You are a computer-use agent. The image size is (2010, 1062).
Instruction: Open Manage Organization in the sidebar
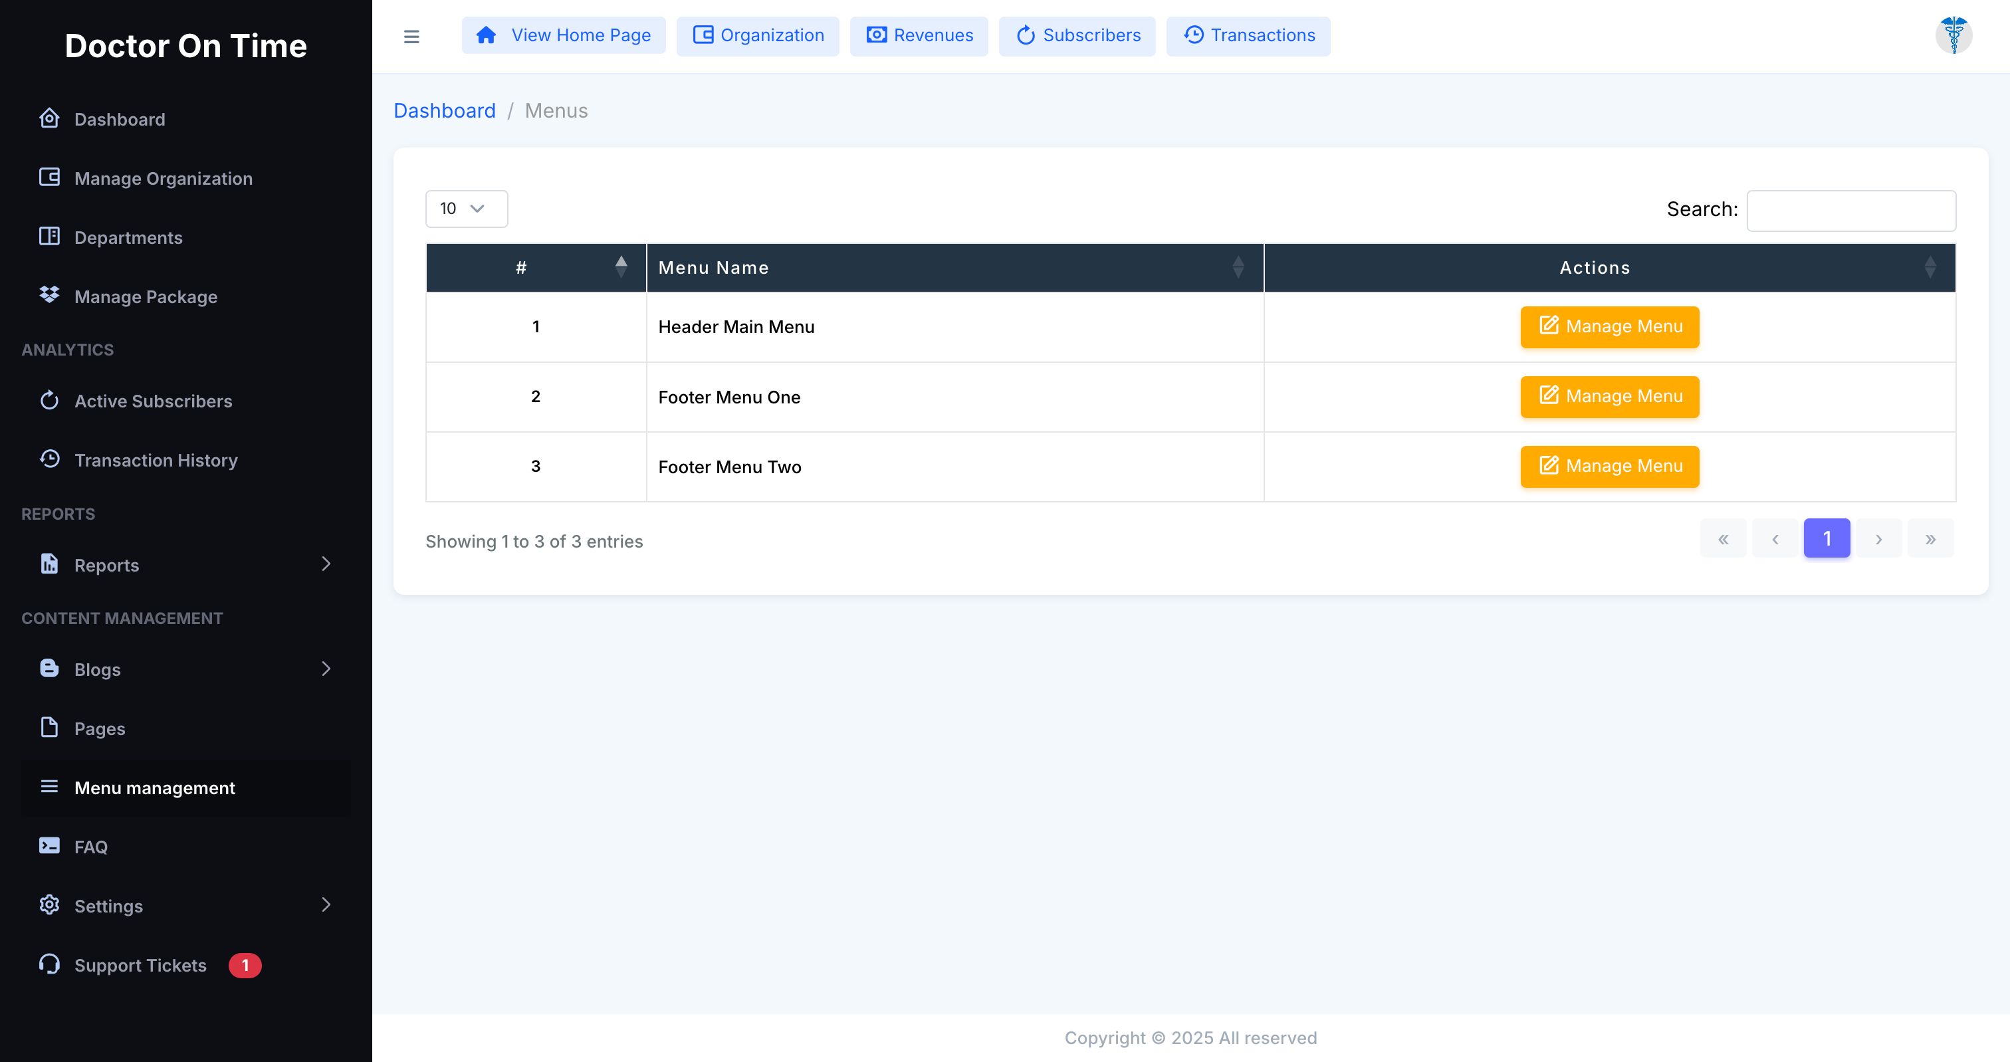[x=185, y=179]
